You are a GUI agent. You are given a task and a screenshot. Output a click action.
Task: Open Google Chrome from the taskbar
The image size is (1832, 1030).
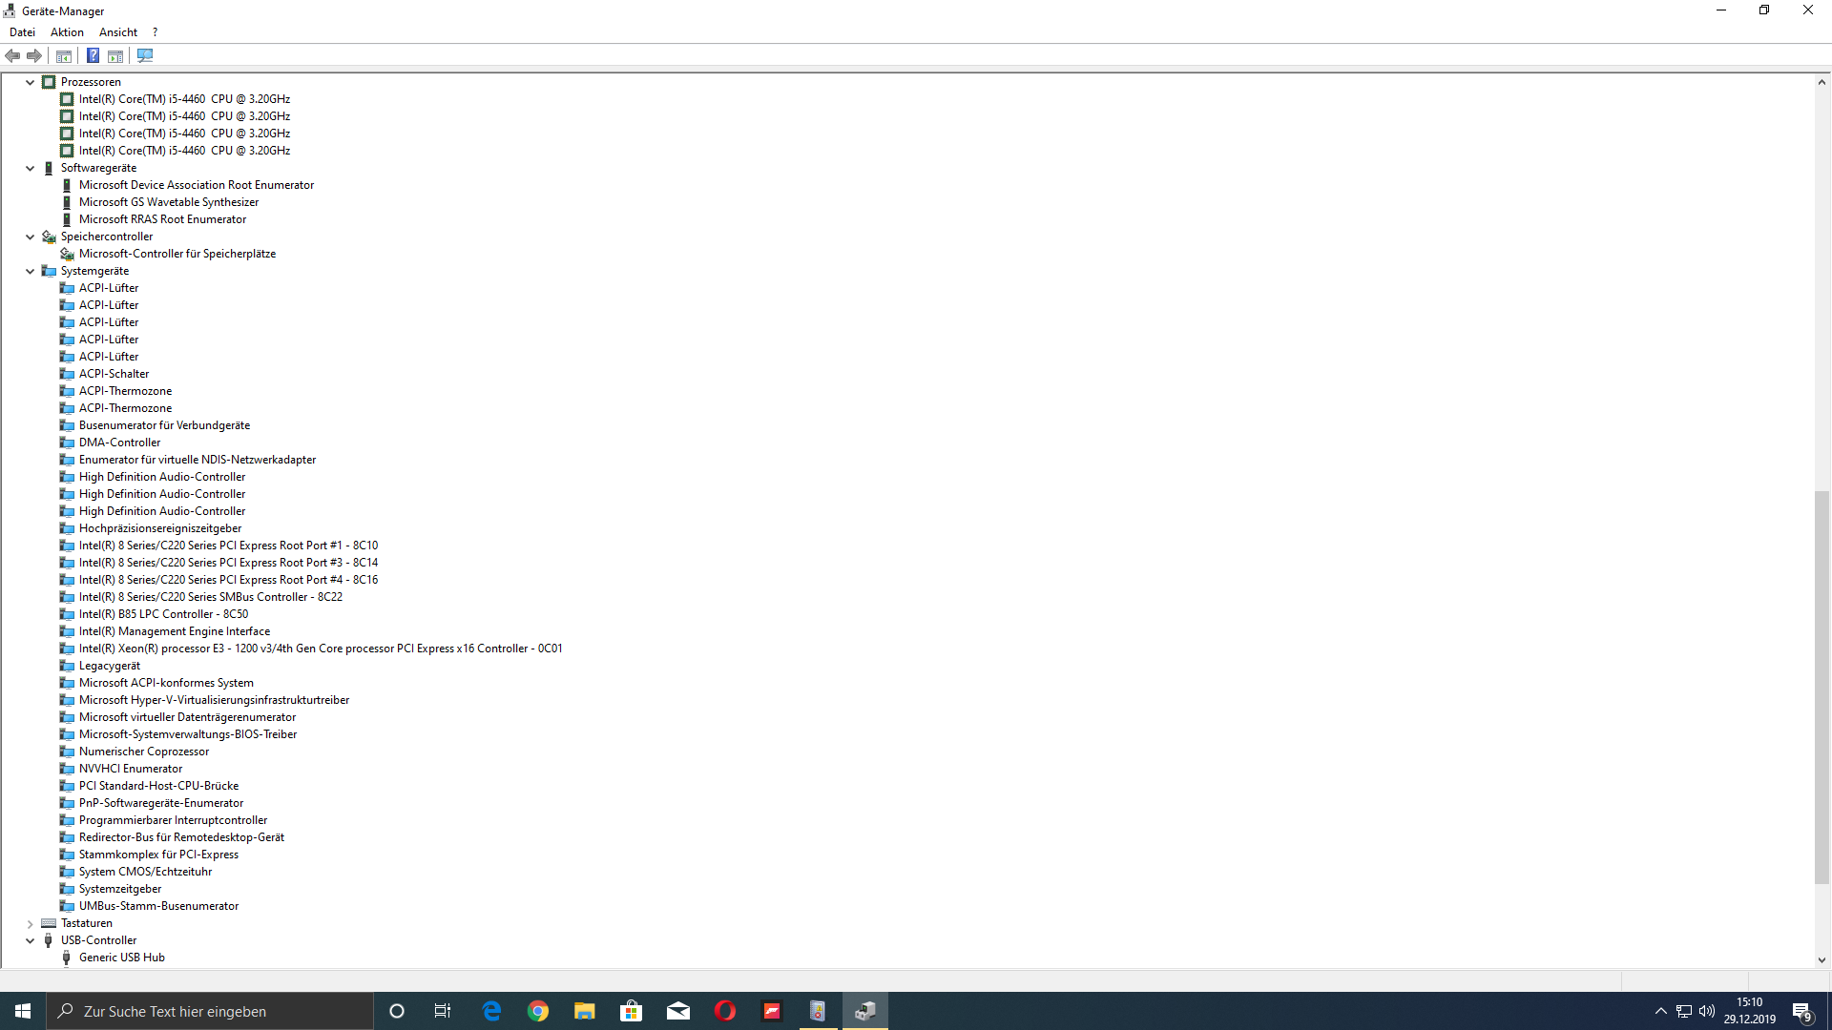point(538,1011)
